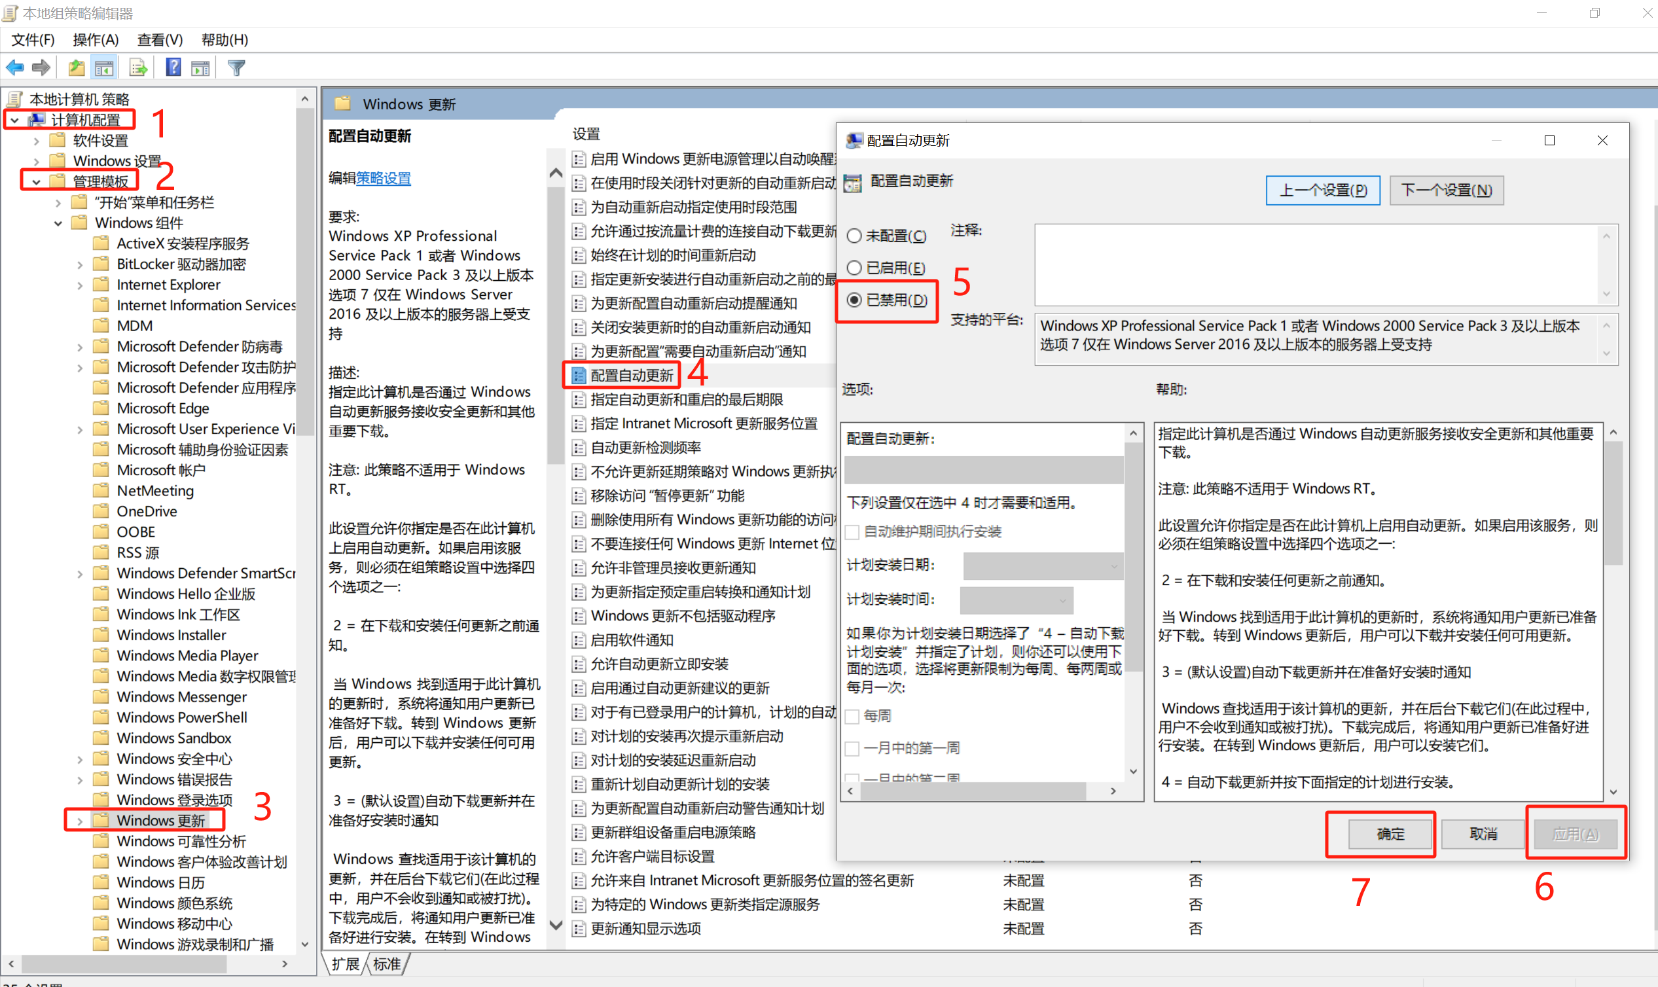Open the 操作(A) menu
Image resolution: width=1658 pixels, height=987 pixels.
coord(95,40)
